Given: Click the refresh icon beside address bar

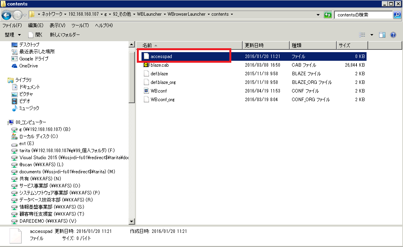Looking at the screenshot, I should click(327, 15).
